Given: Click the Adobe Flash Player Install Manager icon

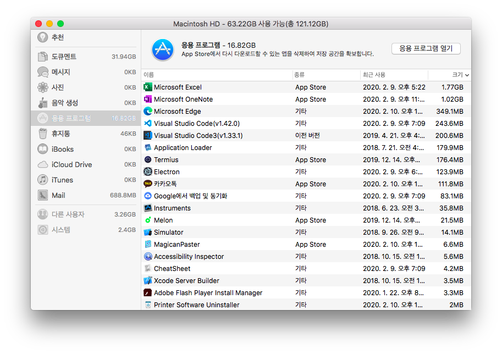Looking at the screenshot, I should [x=147, y=292].
